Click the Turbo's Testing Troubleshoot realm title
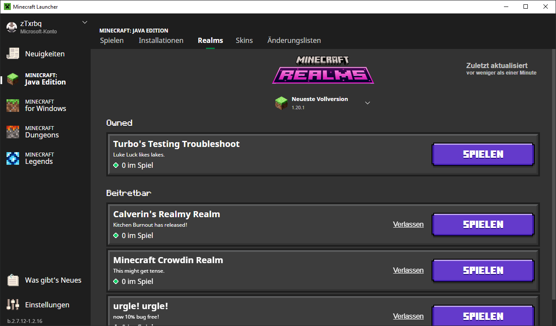 [176, 144]
